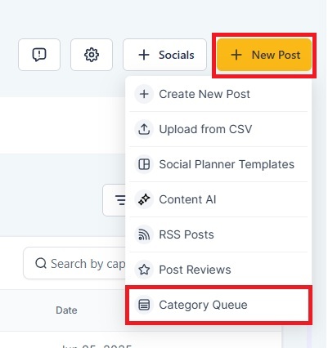Expand the New Post dropdown button
The height and width of the screenshot is (348, 328).
click(x=264, y=55)
